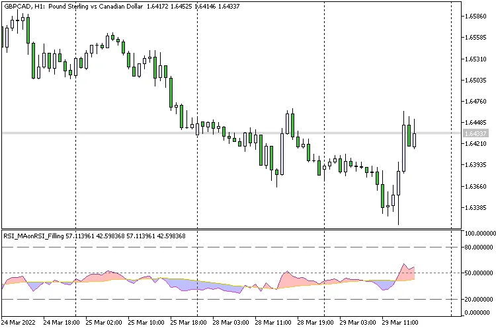
Task: Select the last candlestick on the chart
Action: coord(415,140)
